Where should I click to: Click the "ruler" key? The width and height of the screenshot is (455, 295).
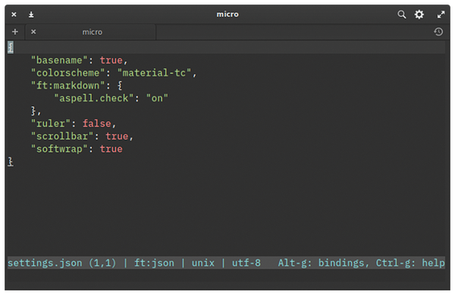click(x=51, y=124)
